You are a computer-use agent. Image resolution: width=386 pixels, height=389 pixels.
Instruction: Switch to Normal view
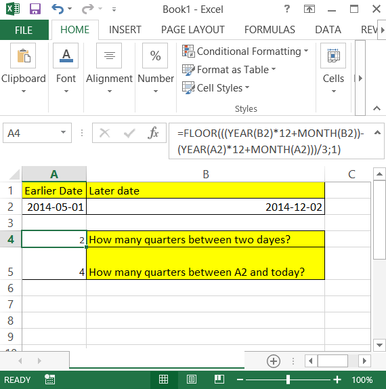[163, 380]
